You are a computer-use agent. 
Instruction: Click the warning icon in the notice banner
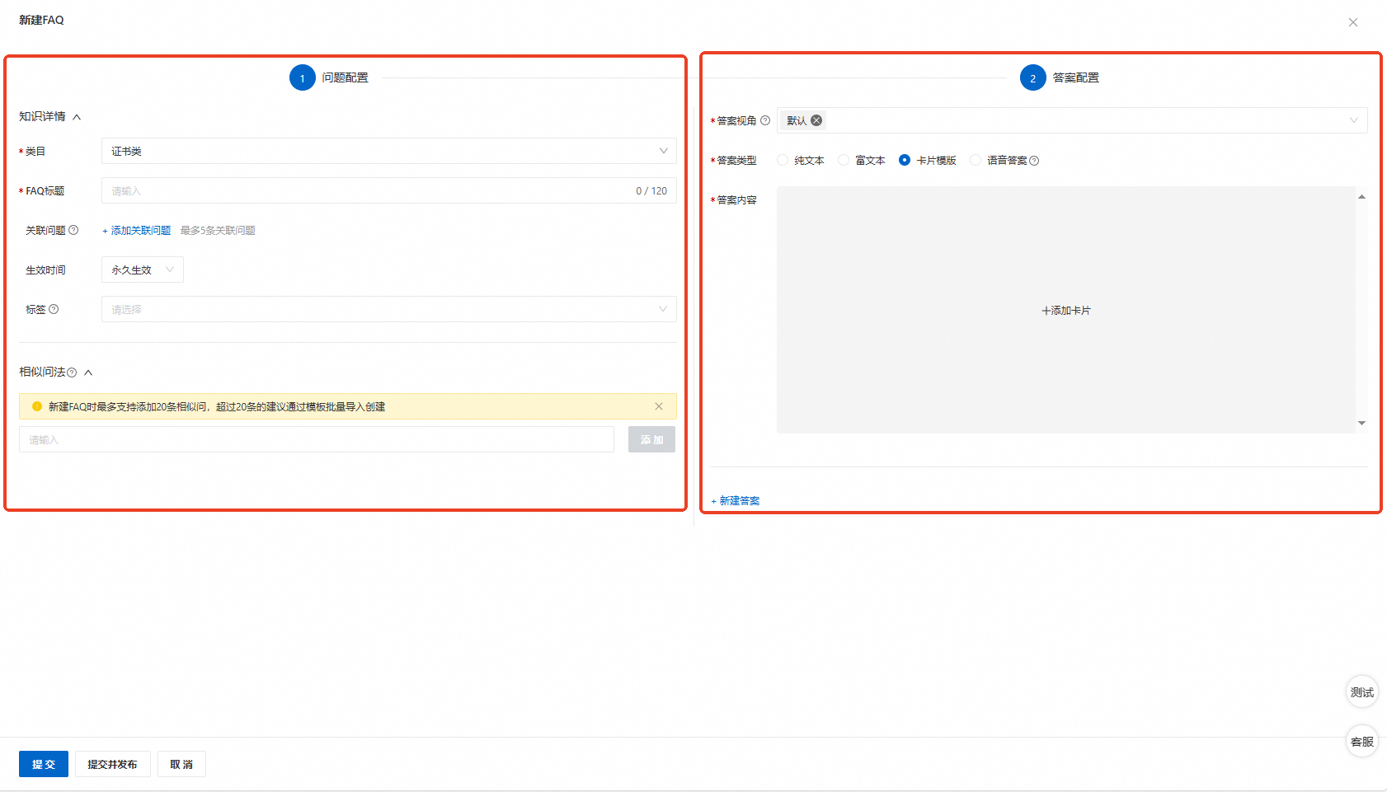point(36,406)
